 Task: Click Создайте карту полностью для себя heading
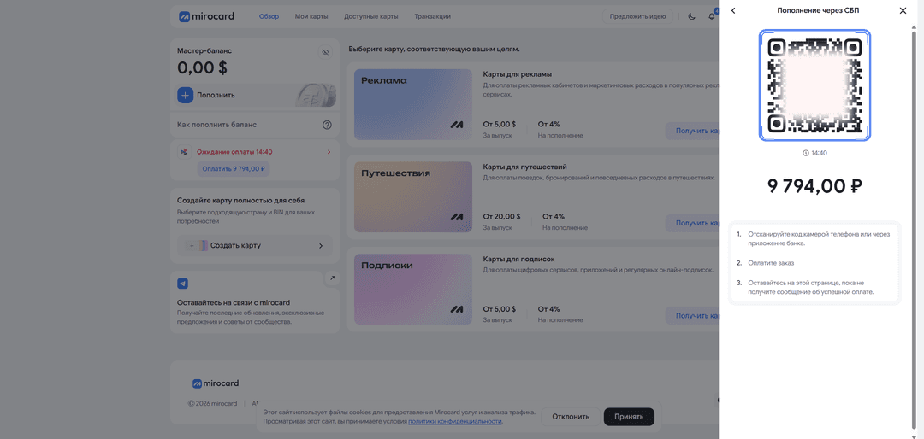[241, 200]
